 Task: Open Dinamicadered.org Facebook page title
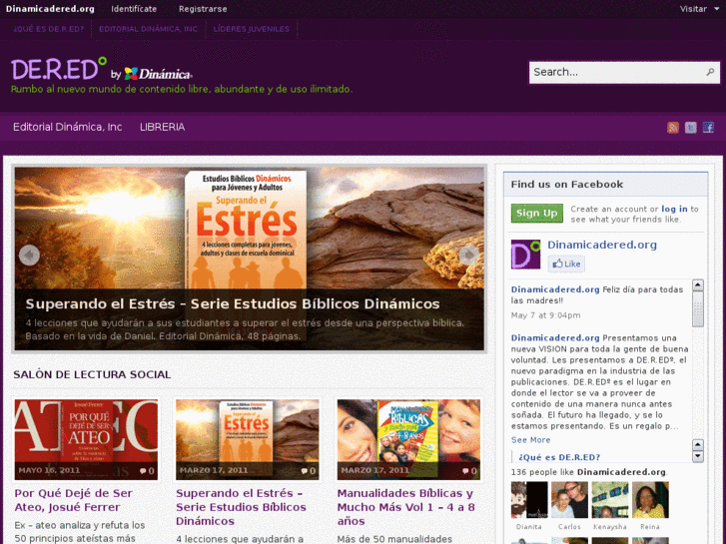(x=602, y=245)
